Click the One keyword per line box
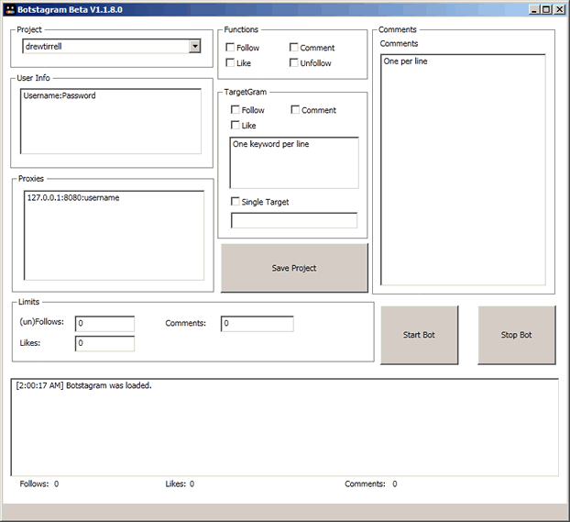The image size is (570, 522). [294, 162]
